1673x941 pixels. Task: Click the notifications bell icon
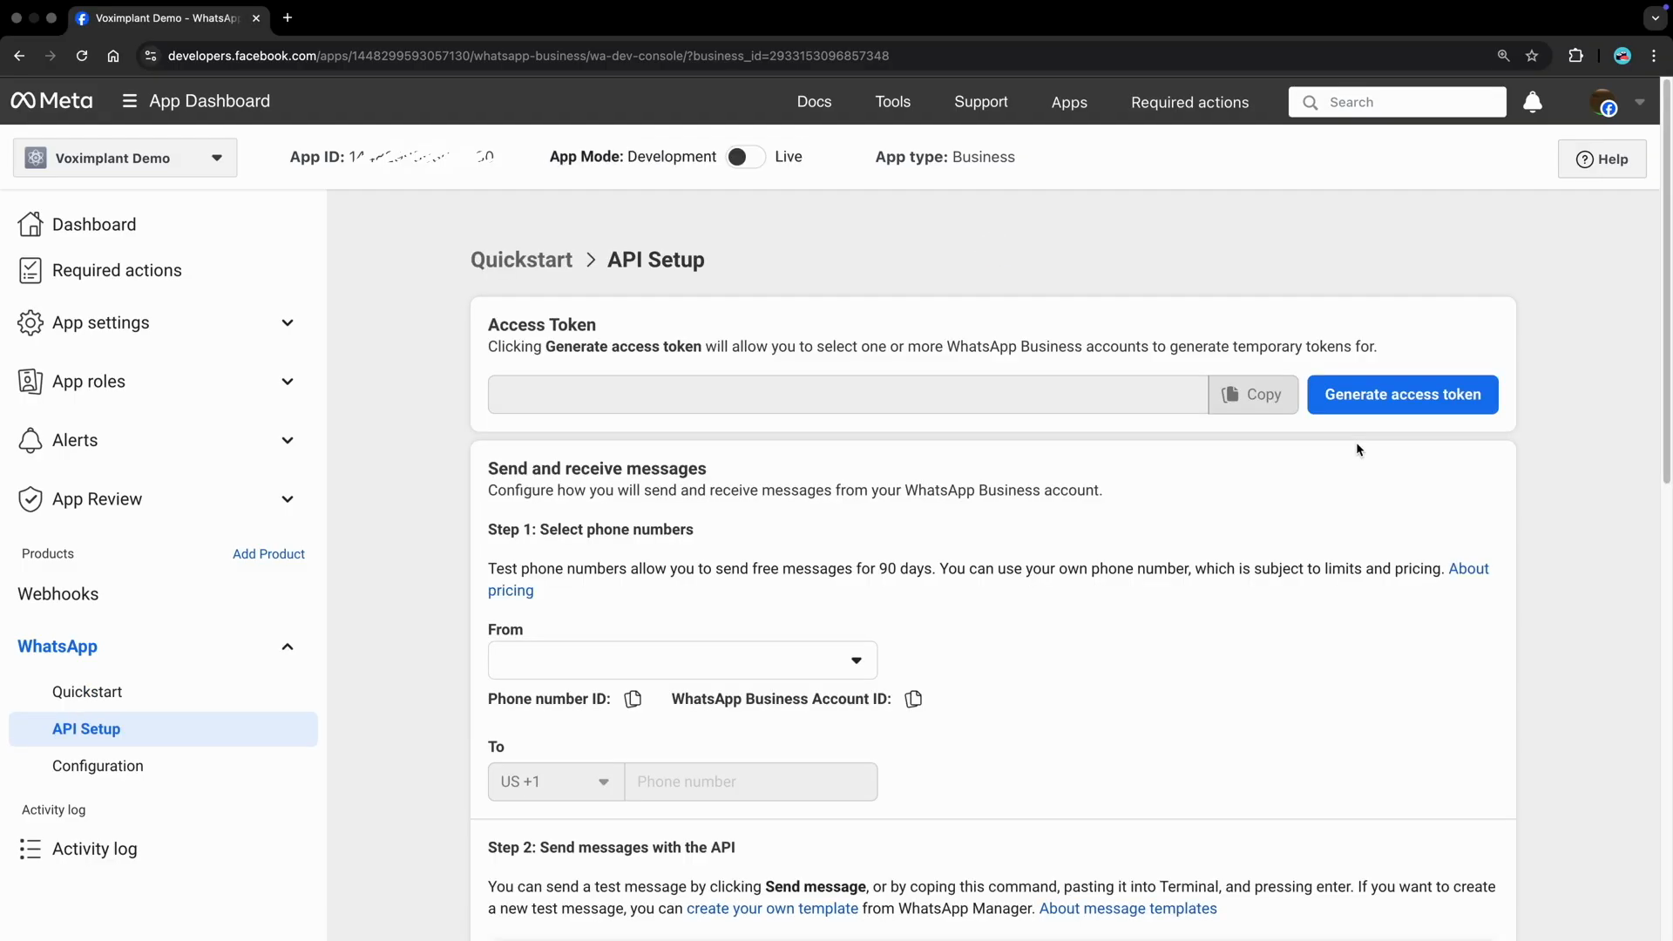(x=1532, y=101)
